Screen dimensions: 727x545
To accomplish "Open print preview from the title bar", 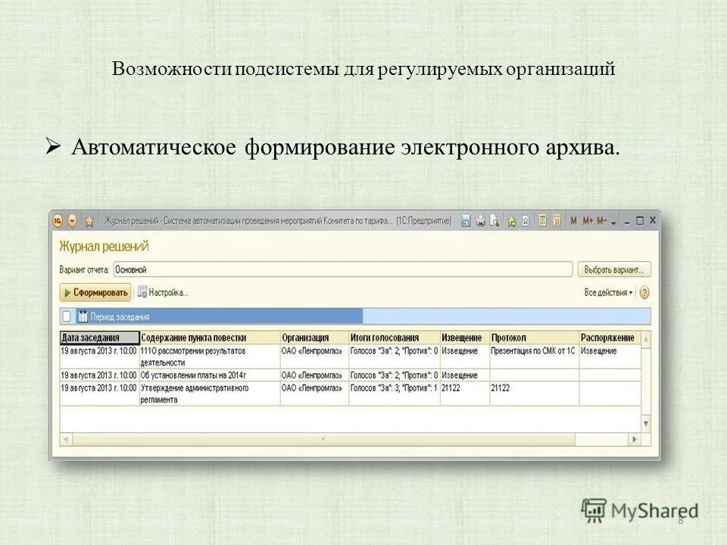I will [494, 220].
